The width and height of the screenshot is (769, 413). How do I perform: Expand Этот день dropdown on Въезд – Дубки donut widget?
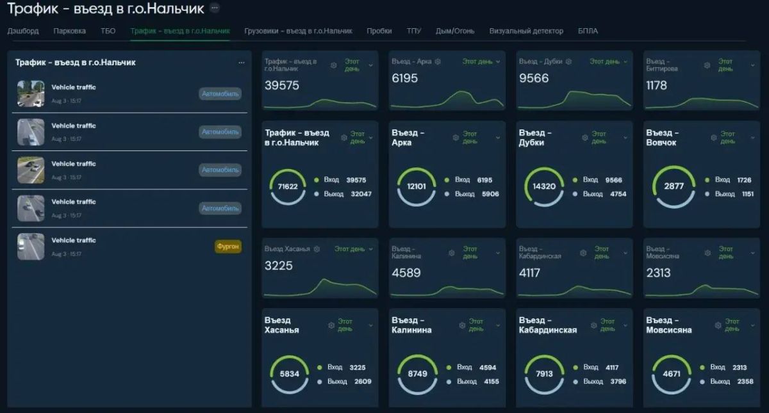603,137
